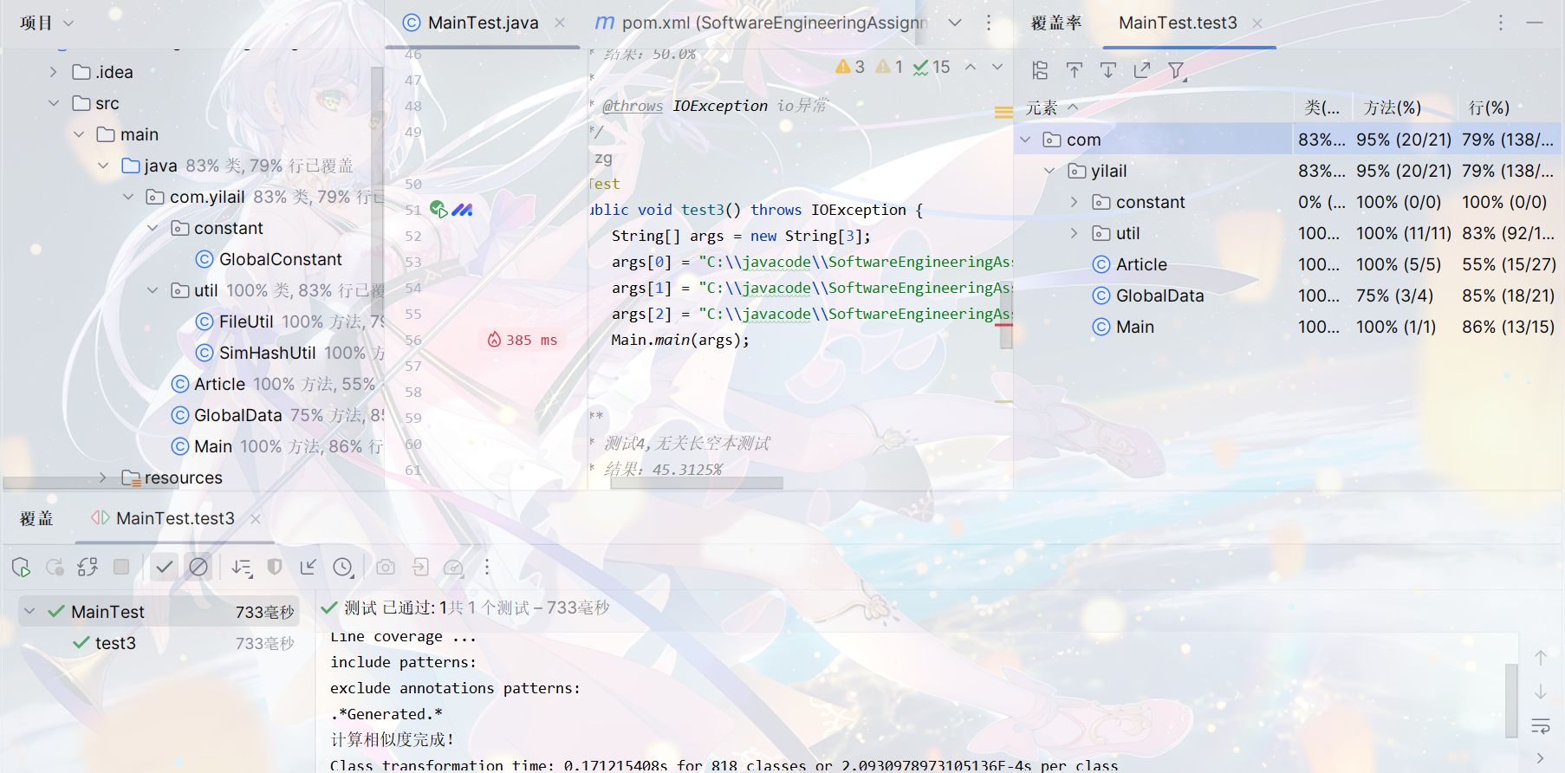This screenshot has width=1565, height=773.
Task: Click the run test gutter icon at line 51
Action: pyautogui.click(x=438, y=210)
